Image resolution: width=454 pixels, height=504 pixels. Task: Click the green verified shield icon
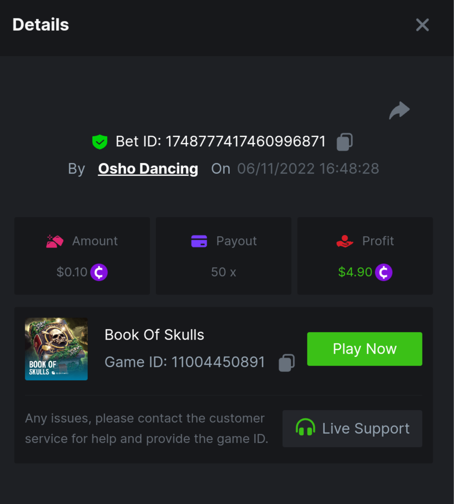pos(100,142)
